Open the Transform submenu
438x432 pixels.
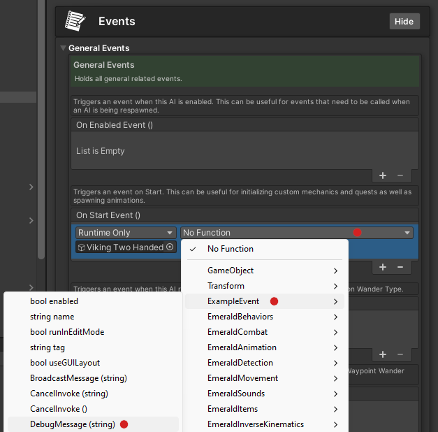(265, 286)
